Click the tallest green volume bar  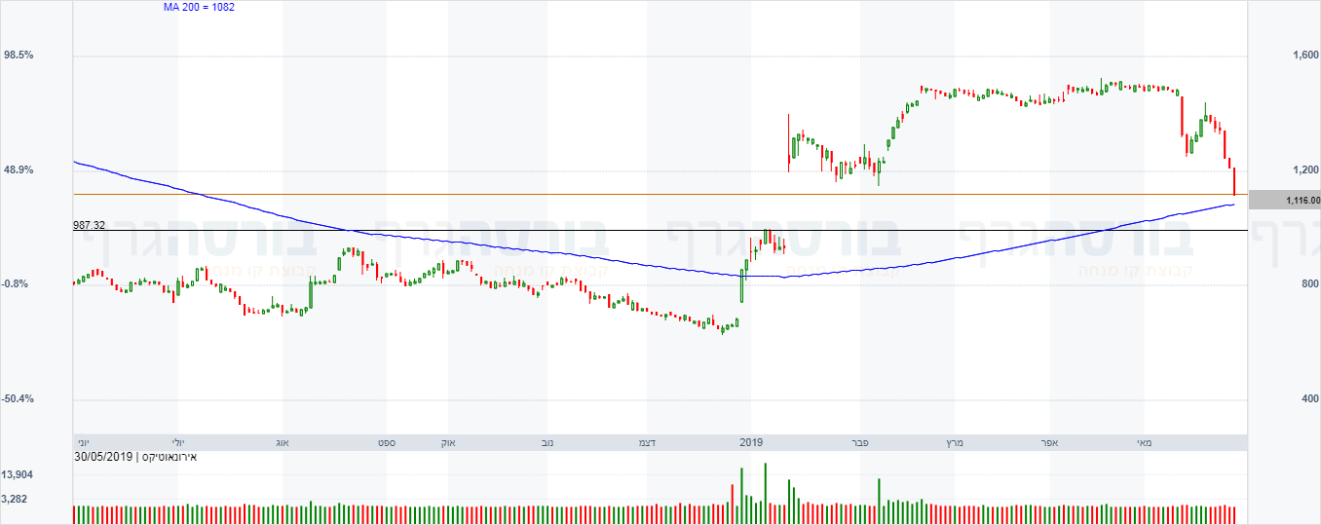(765, 493)
